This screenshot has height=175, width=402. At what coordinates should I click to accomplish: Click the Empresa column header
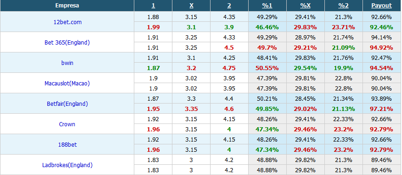coord(67,6)
